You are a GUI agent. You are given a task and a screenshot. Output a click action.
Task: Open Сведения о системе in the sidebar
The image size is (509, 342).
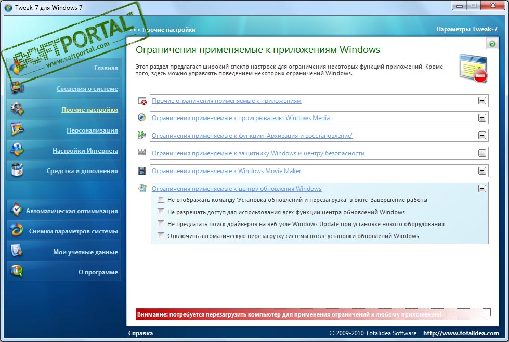click(87, 88)
